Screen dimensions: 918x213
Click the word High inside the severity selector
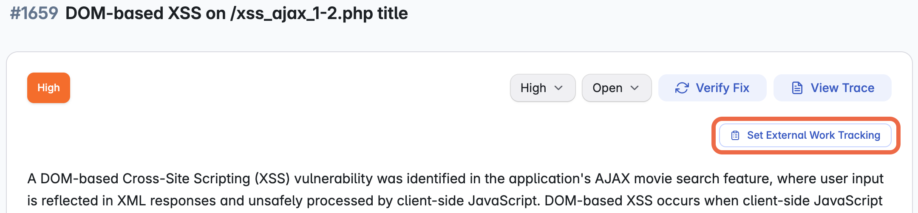point(533,88)
